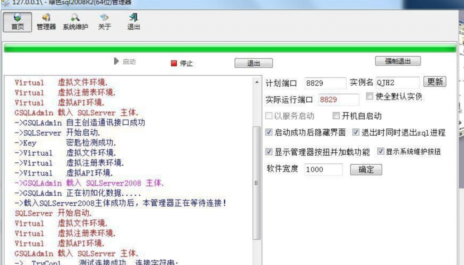The height and width of the screenshot is (265, 464).
Task: Uncheck 显示管理器按钮并加载功能 checkbox
Action: tap(269, 151)
